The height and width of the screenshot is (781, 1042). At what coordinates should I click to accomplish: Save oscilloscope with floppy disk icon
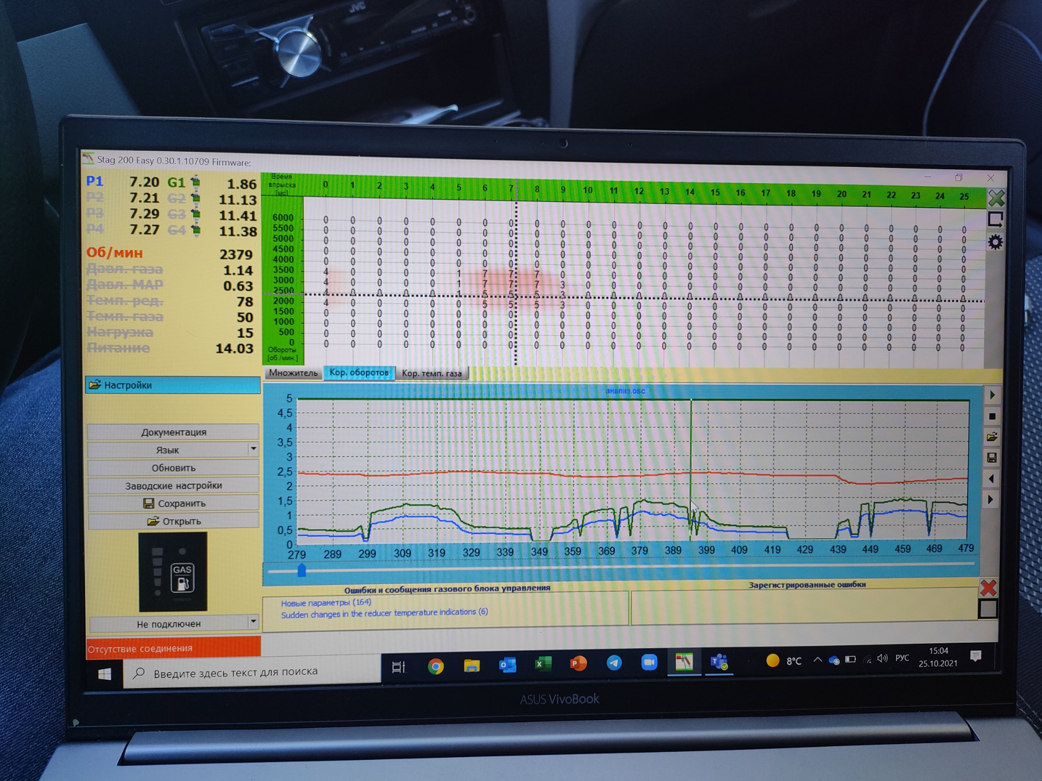[992, 458]
